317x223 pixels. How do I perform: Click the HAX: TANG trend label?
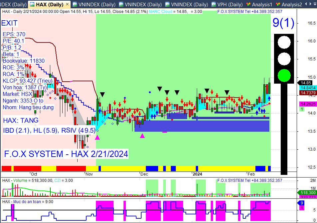[x=21, y=120]
